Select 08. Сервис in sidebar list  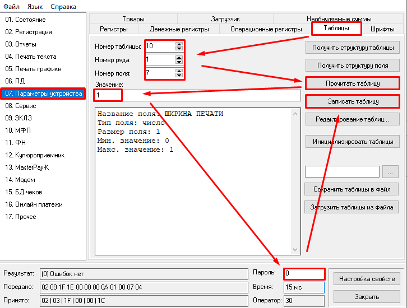21,106
